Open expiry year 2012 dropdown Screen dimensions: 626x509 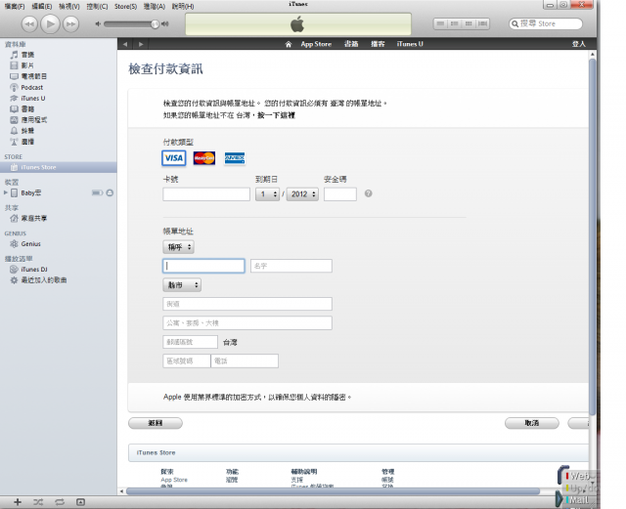point(302,194)
